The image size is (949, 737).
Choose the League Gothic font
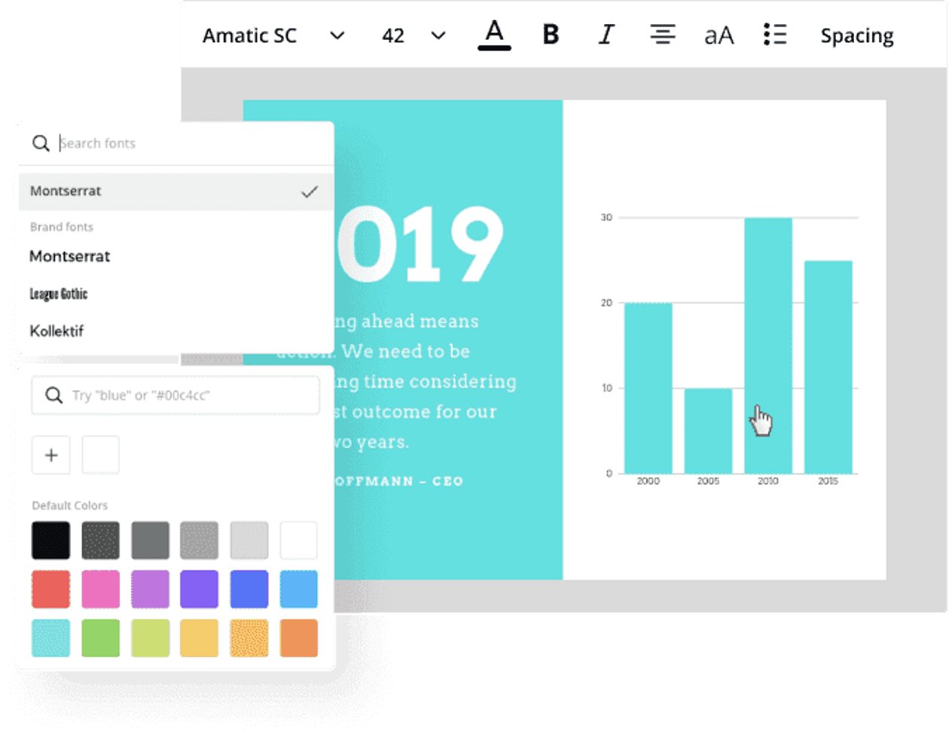[x=59, y=294]
